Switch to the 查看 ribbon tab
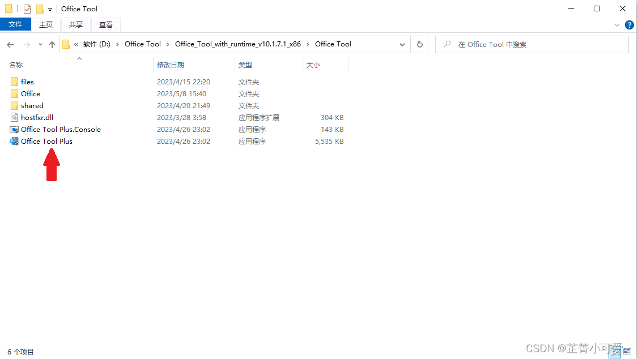The width and height of the screenshot is (638, 359). point(106,25)
